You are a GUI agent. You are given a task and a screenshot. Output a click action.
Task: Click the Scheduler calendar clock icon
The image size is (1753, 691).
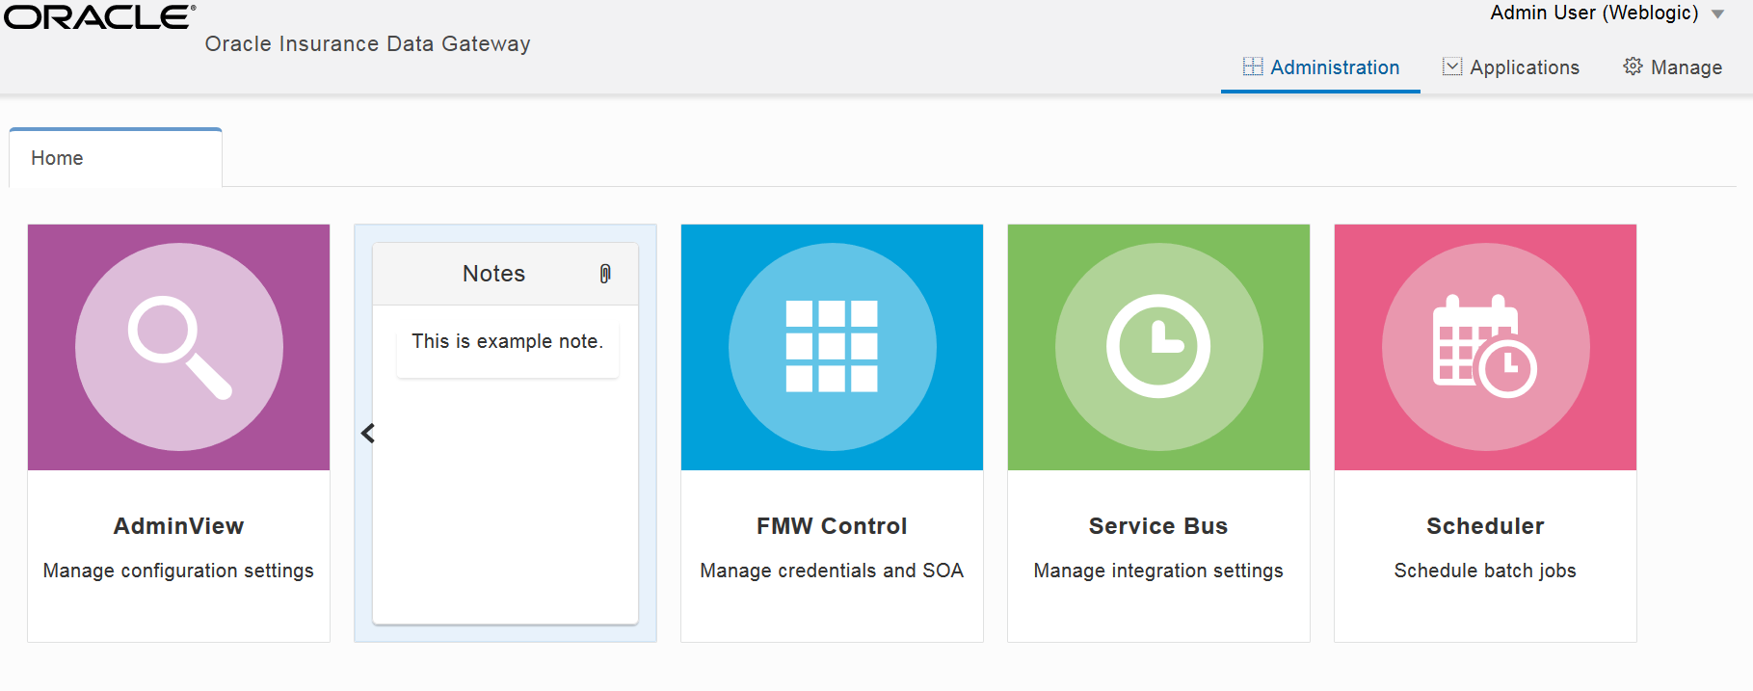point(1485,347)
